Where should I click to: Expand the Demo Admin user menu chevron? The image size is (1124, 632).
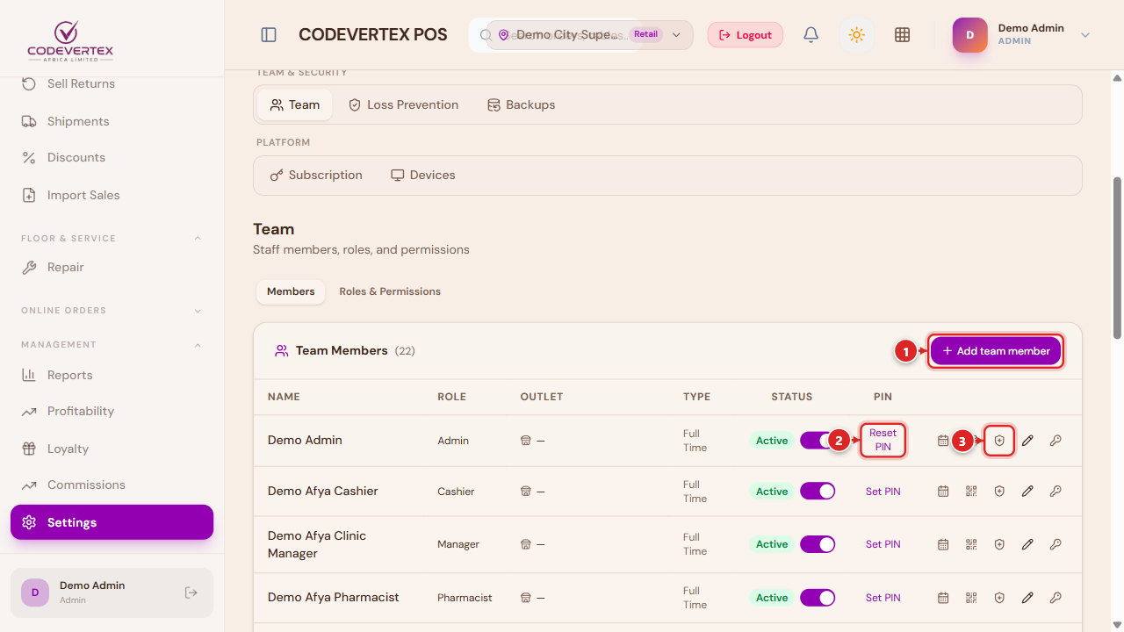click(x=1085, y=35)
